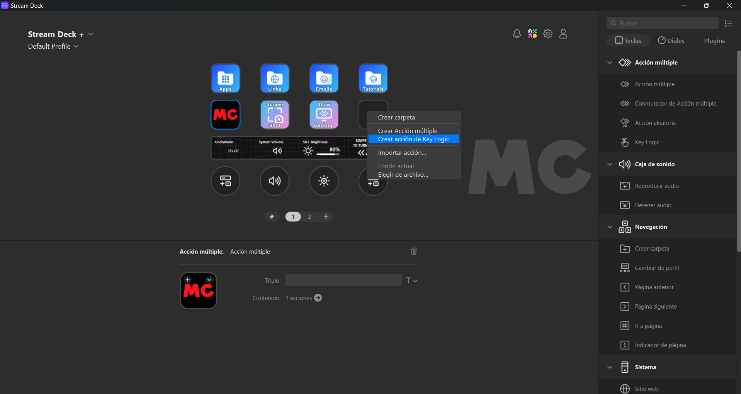Click the pin page icon
The width and height of the screenshot is (741, 394).
(272, 217)
